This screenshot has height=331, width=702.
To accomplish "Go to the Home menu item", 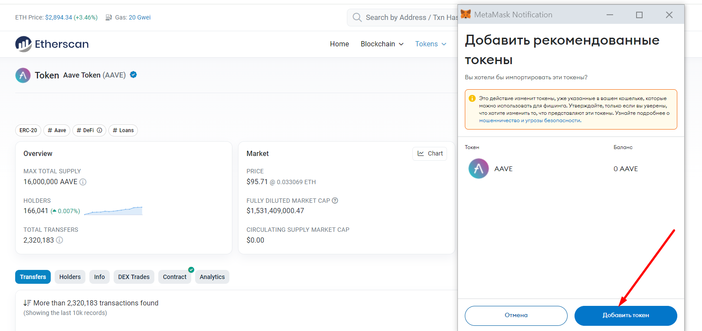I will coord(340,44).
